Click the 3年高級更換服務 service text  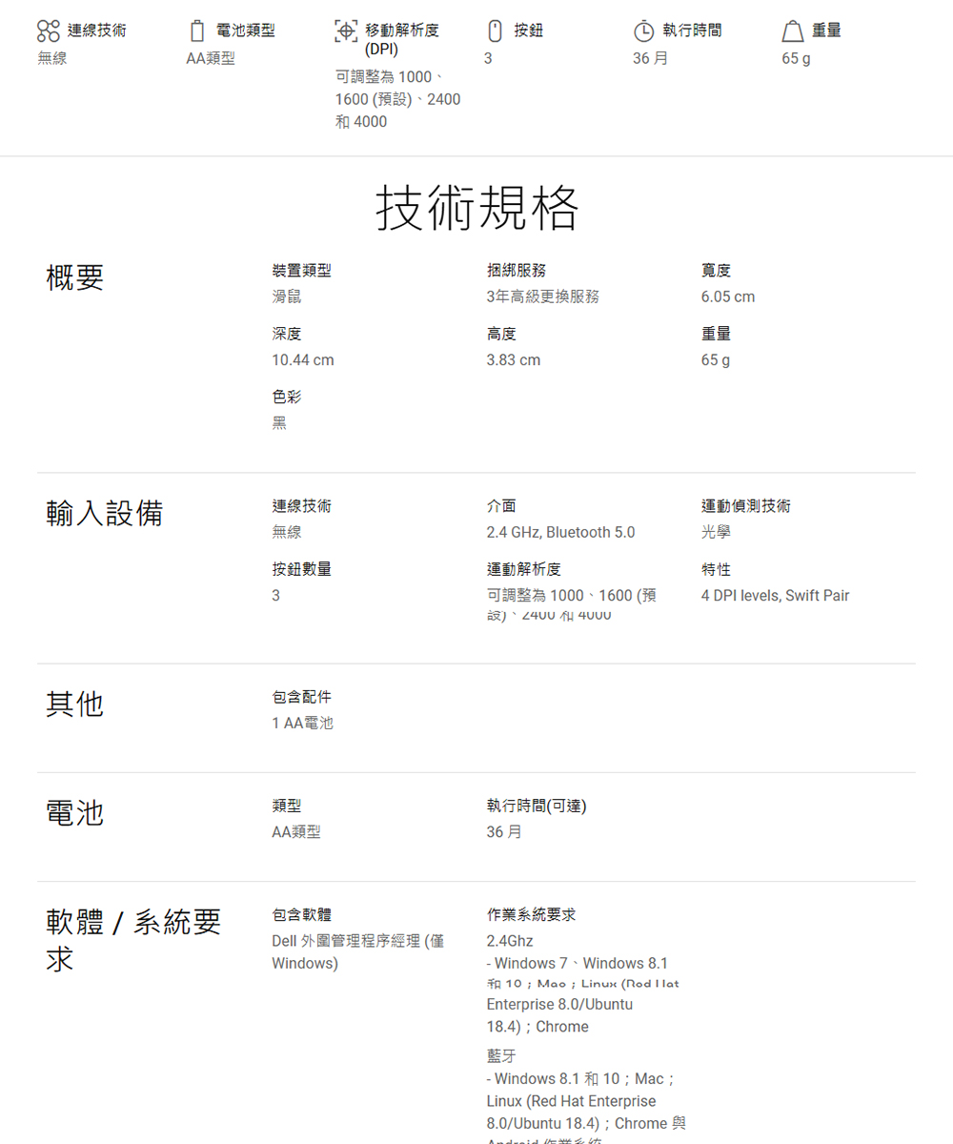pyautogui.click(x=542, y=296)
